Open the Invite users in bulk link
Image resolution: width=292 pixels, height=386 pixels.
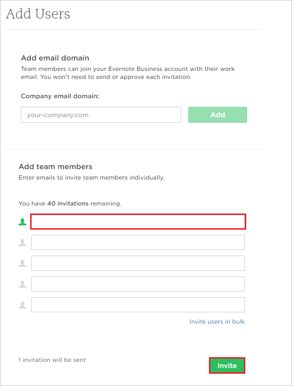217,322
